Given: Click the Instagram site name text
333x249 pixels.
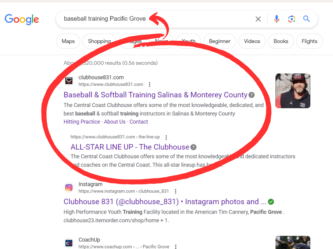Looking at the screenshot, I should (x=90, y=184).
